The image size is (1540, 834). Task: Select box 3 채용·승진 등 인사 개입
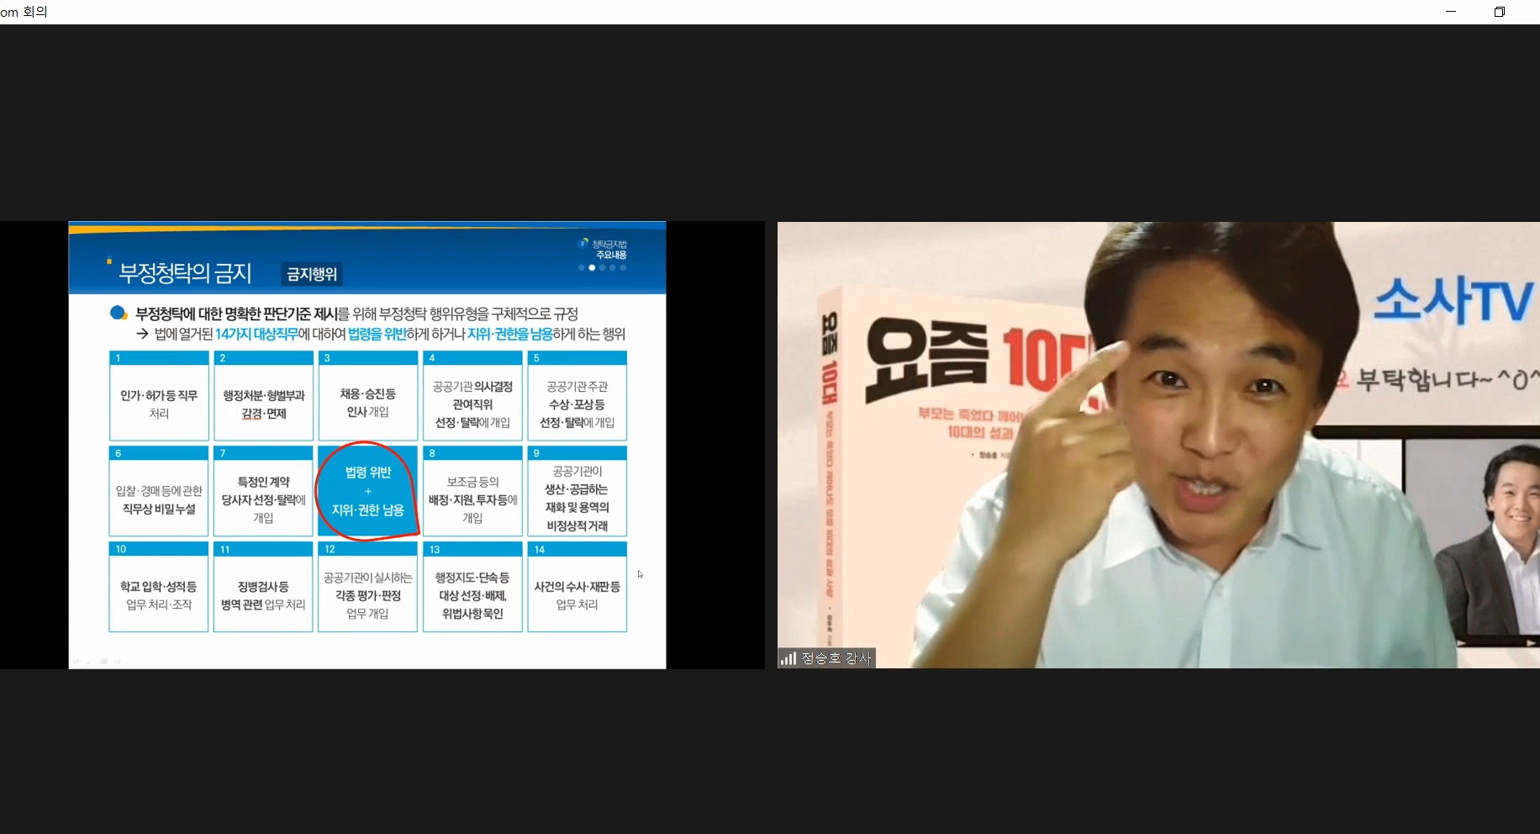coord(368,395)
